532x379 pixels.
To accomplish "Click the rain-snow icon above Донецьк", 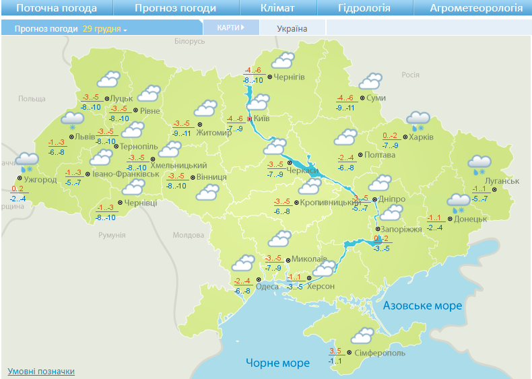I will click(459, 201).
